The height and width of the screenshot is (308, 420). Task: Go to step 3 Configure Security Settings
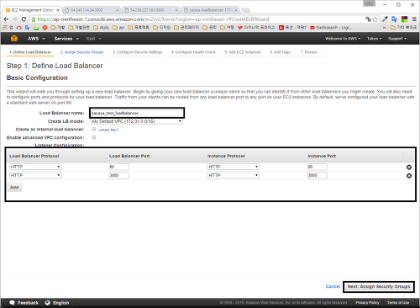click(137, 52)
